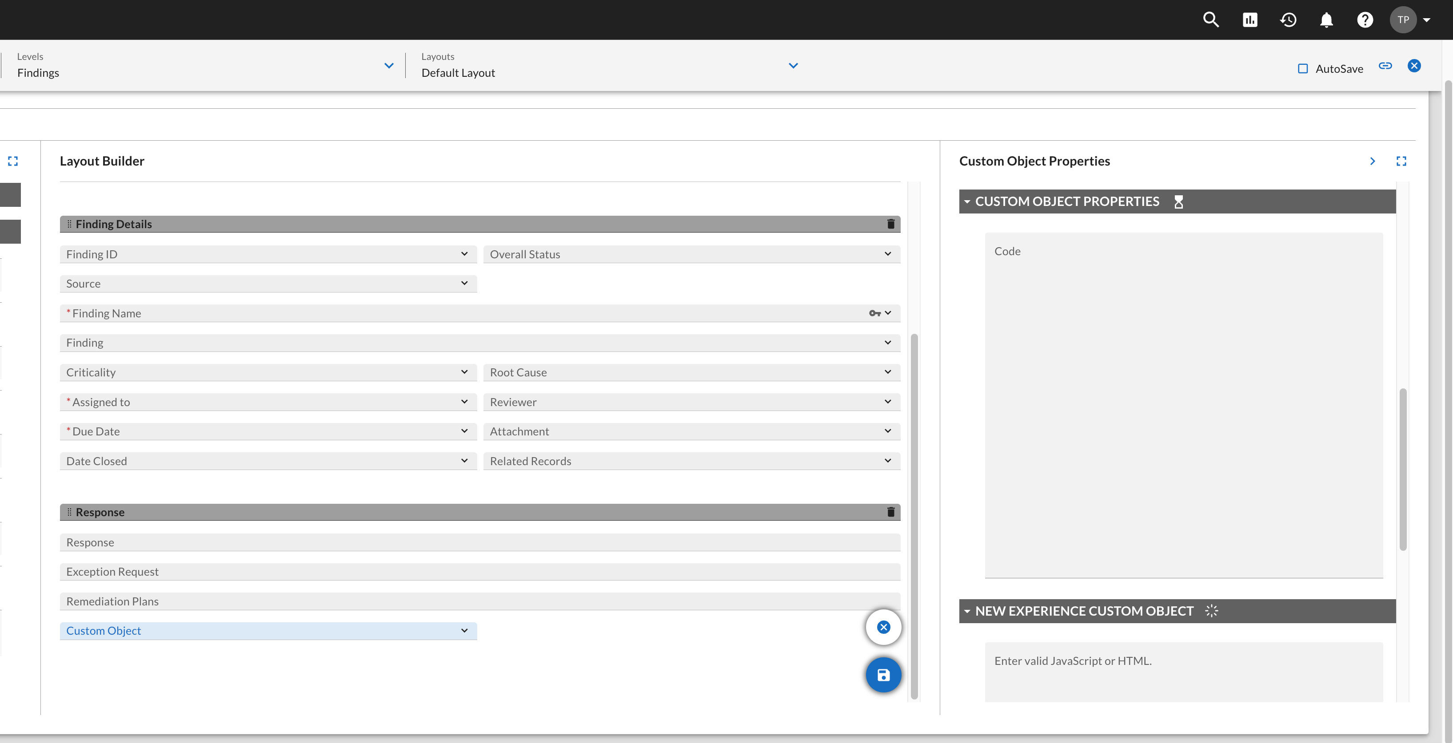Open the notifications bell

tap(1326, 20)
